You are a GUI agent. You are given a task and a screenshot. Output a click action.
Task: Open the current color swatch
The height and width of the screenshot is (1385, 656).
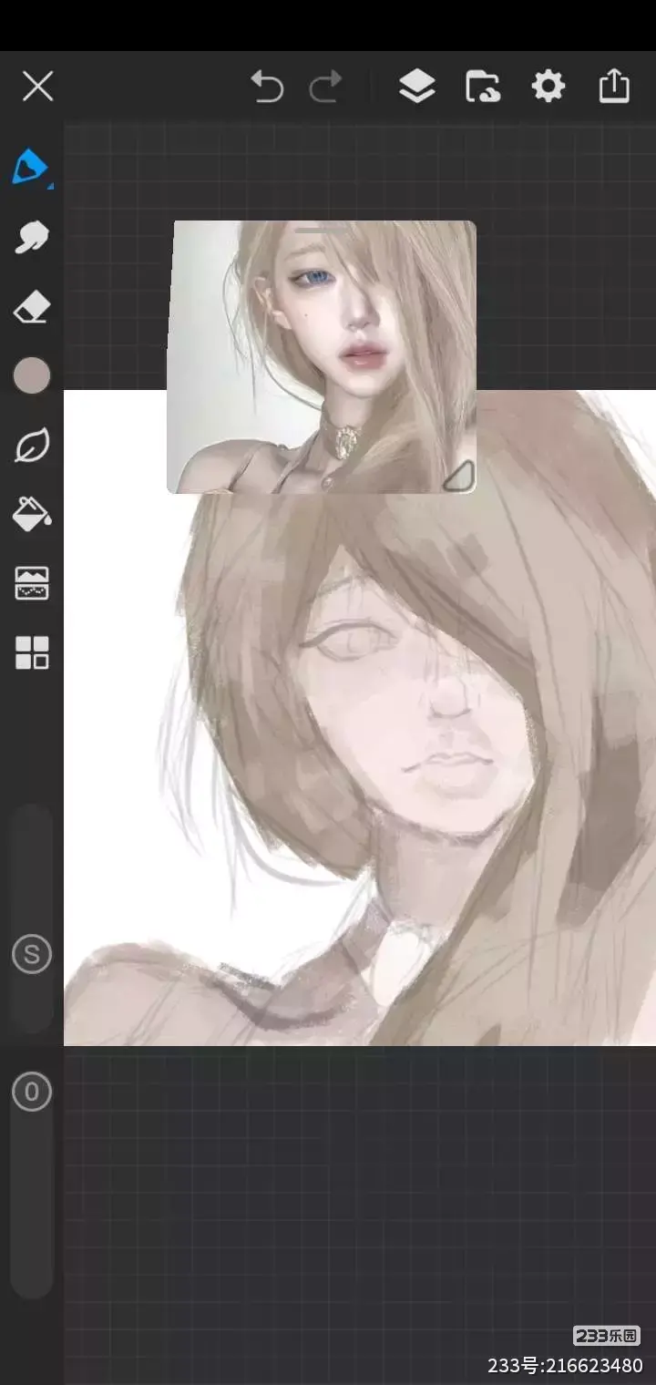(x=32, y=375)
